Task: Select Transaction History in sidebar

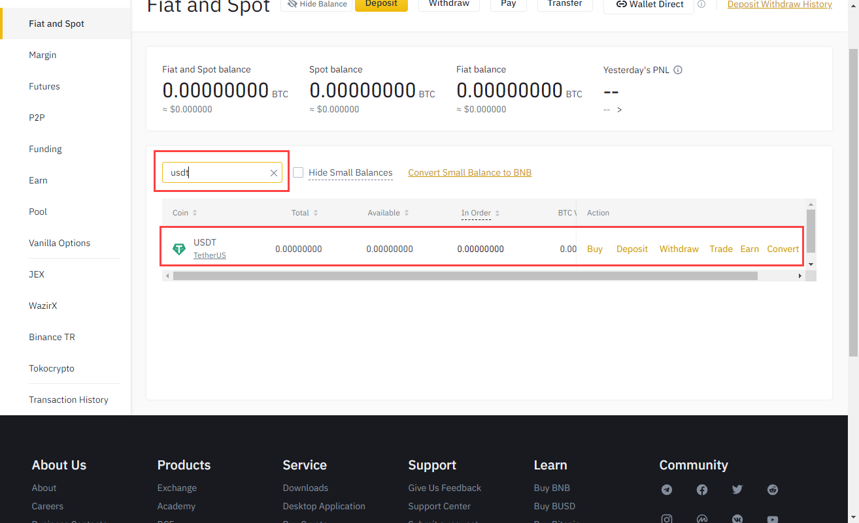Action: click(x=69, y=400)
